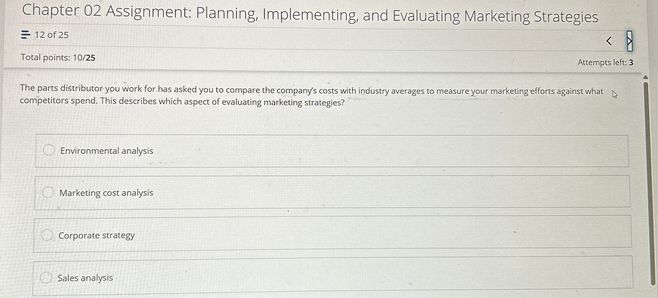This screenshot has width=658, height=298.
Task: Select the Sales analysis radio button
Action: point(47,277)
